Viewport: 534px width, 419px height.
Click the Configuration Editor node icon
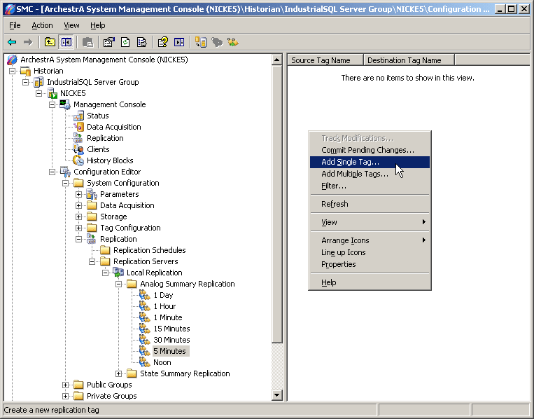tap(65, 172)
